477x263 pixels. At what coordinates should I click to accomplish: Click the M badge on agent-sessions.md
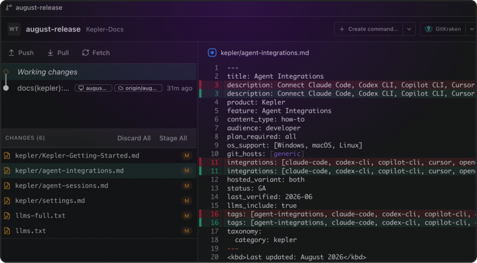pyautogui.click(x=187, y=186)
